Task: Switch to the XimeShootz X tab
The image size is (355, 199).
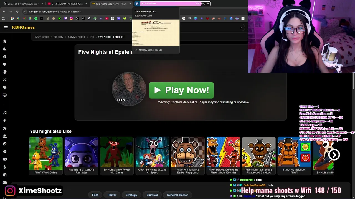Action: [23, 4]
